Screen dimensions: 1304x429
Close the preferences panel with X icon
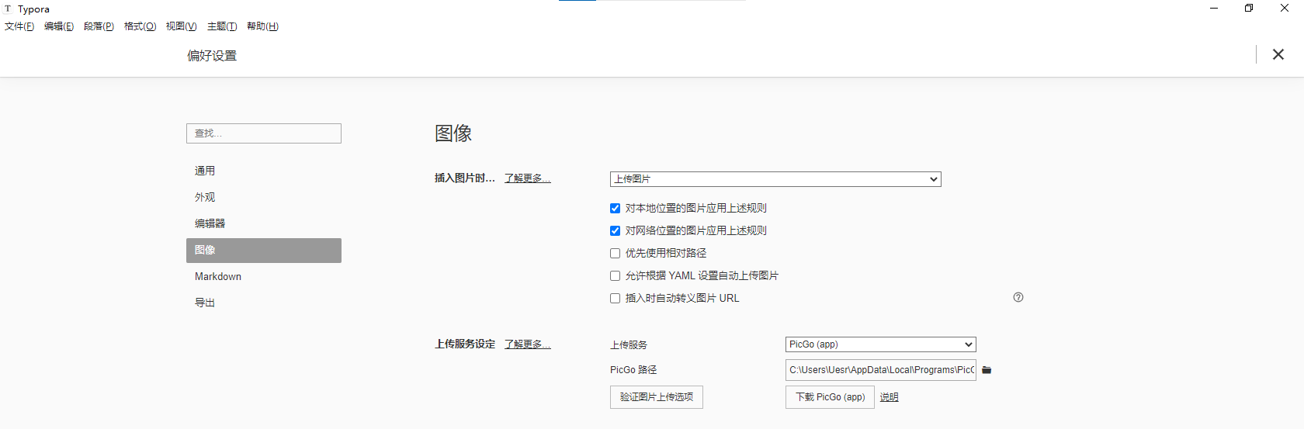point(1278,54)
